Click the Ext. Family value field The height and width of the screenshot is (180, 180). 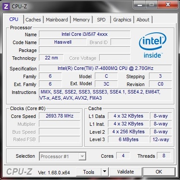coord(50,84)
